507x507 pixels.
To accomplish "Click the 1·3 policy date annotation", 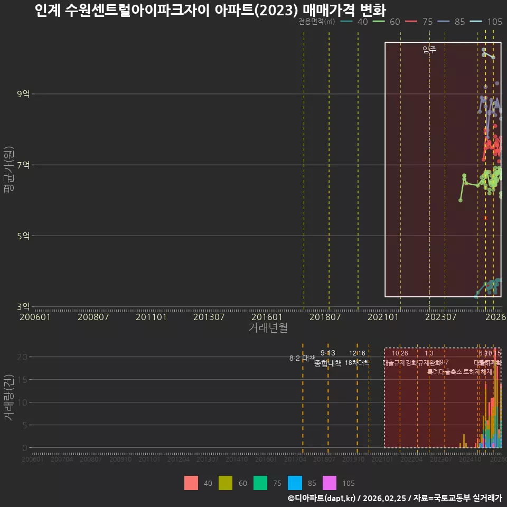I will [429, 353].
